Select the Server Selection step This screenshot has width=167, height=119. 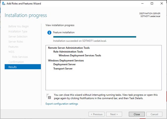pyautogui.click(x=18, y=36)
